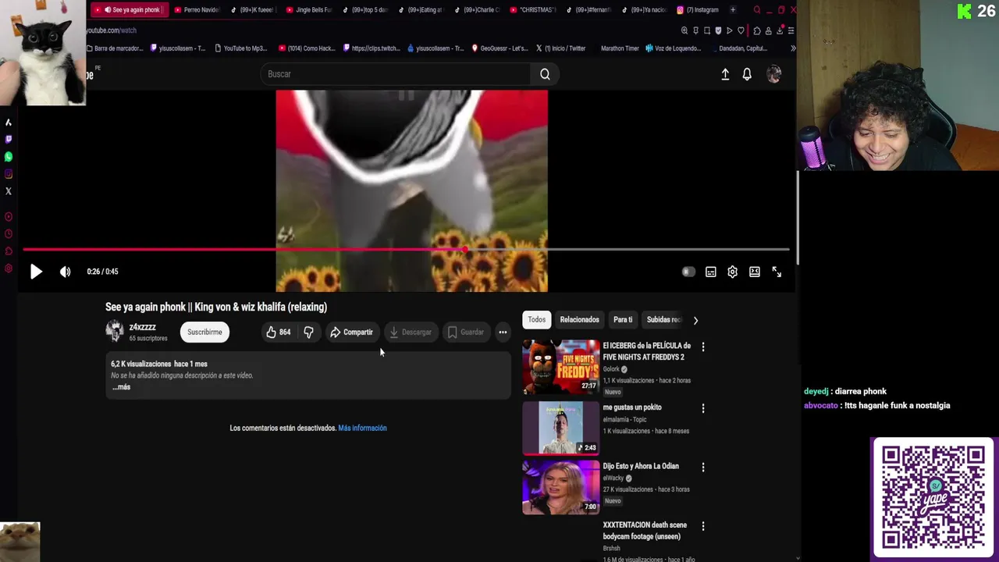Switch to the Instagram browser tab
This screenshot has width=999, height=562.
click(x=698, y=10)
